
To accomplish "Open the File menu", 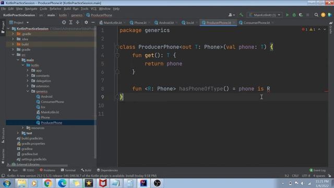I will pos(4,9).
